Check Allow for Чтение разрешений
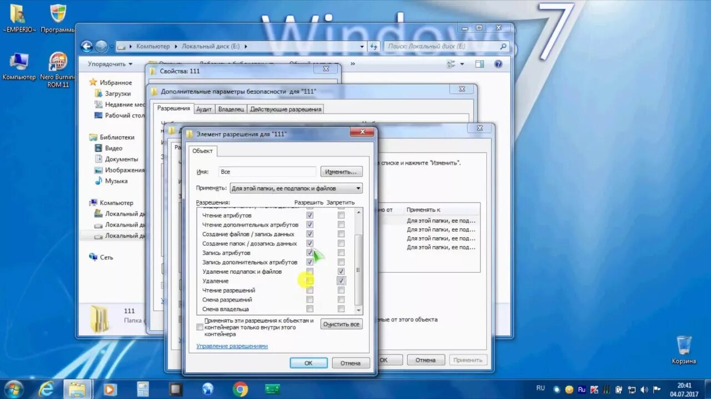The width and height of the screenshot is (711, 399). (310, 290)
